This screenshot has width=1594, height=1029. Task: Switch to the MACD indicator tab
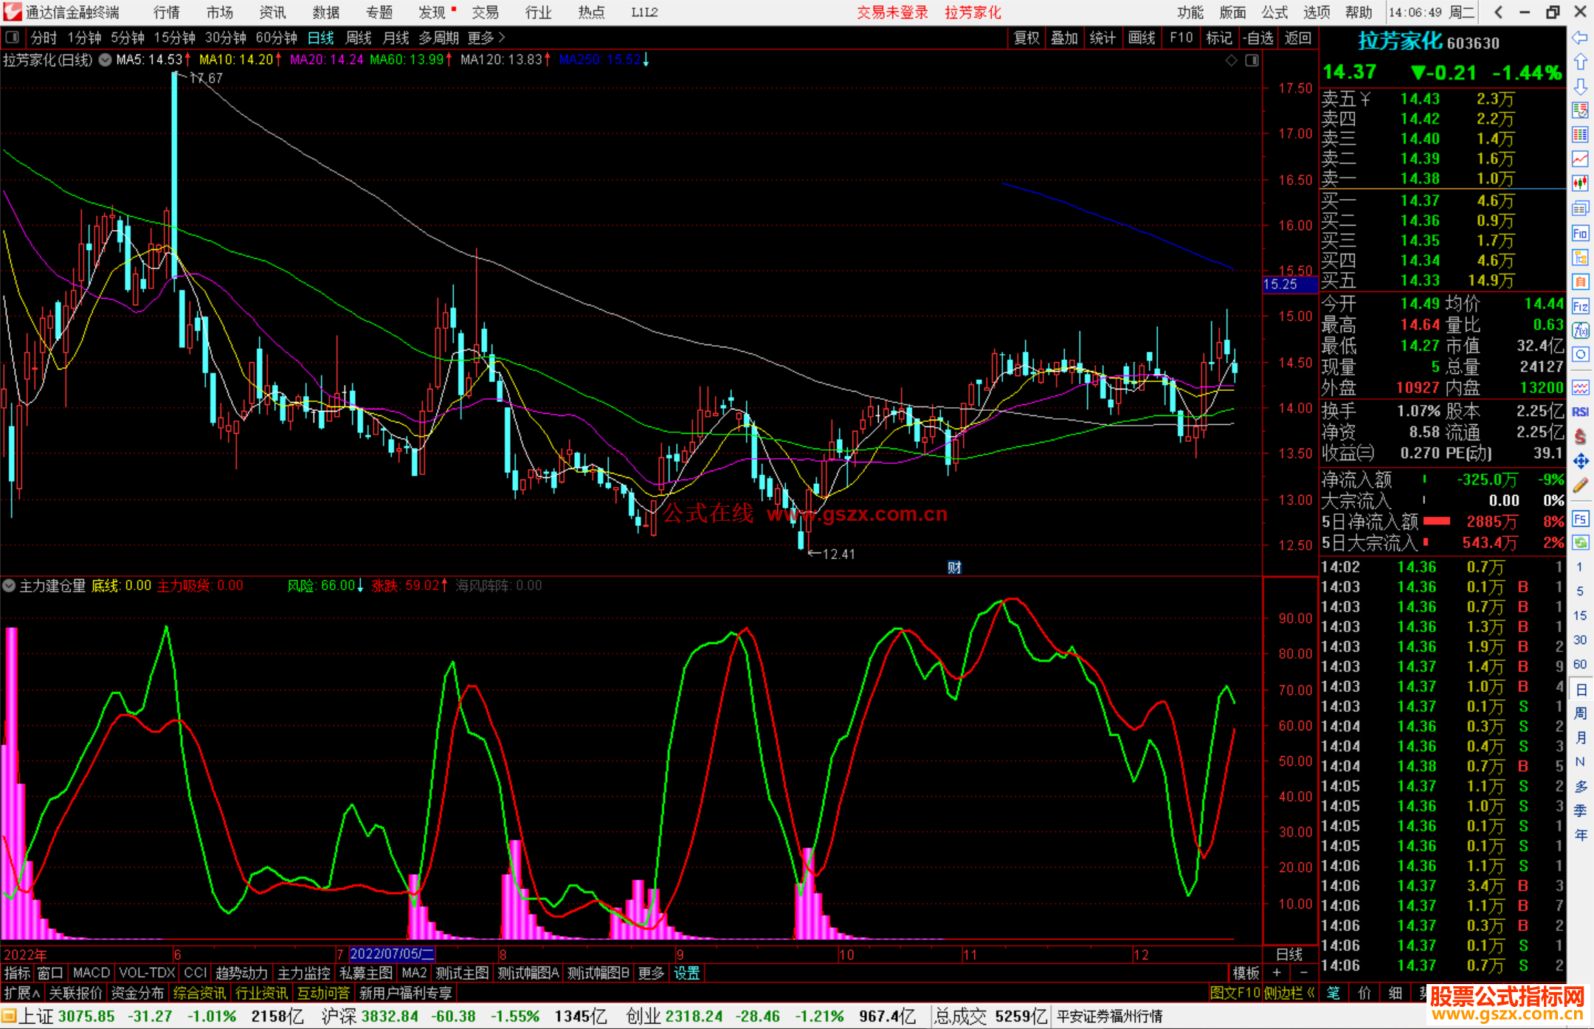(91, 973)
